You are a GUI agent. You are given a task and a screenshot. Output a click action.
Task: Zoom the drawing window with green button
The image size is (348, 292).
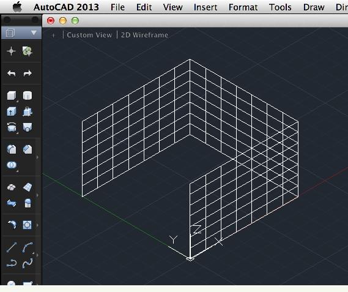(x=75, y=21)
